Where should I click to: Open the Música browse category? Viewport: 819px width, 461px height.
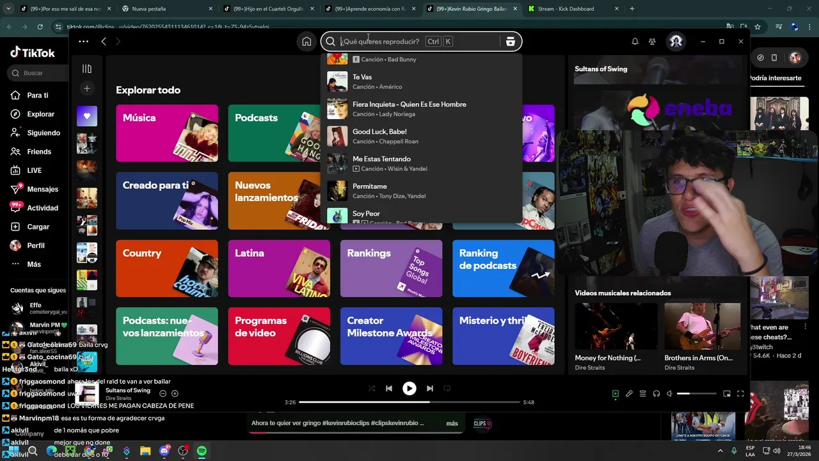point(167,133)
